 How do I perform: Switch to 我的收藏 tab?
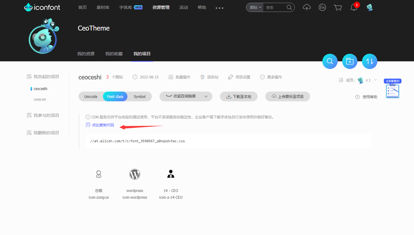114,54
